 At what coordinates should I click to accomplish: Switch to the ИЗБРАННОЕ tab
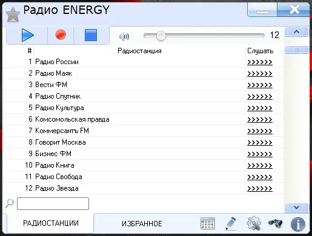pyautogui.click(x=142, y=224)
